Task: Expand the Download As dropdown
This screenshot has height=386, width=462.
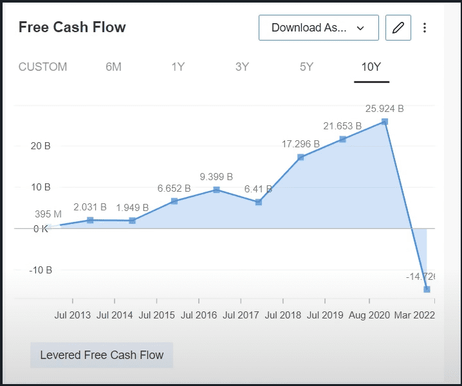Action: pos(319,28)
